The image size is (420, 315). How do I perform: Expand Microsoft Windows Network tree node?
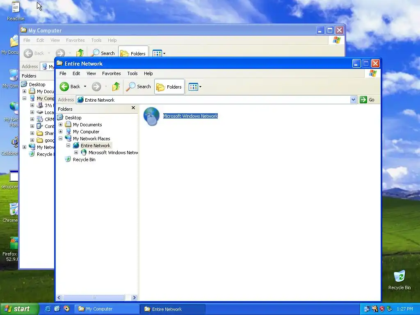click(76, 153)
